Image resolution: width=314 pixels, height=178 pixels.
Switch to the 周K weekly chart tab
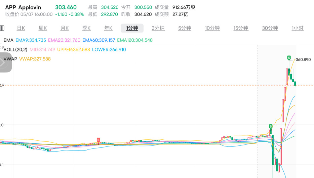tap(43, 28)
